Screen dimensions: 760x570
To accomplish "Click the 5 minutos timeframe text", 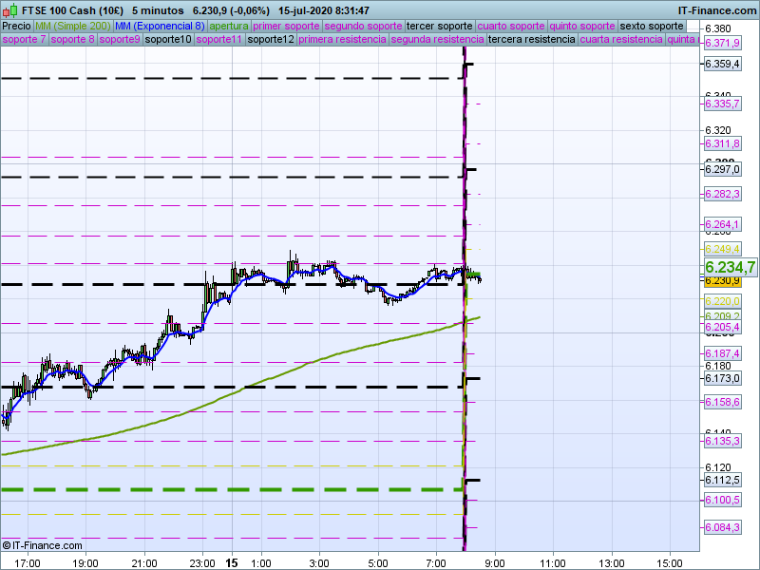I will 158,10.
